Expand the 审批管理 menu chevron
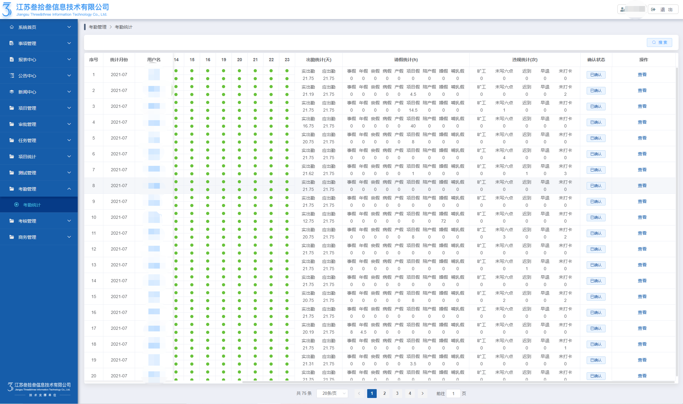The width and height of the screenshot is (683, 404). (69, 124)
